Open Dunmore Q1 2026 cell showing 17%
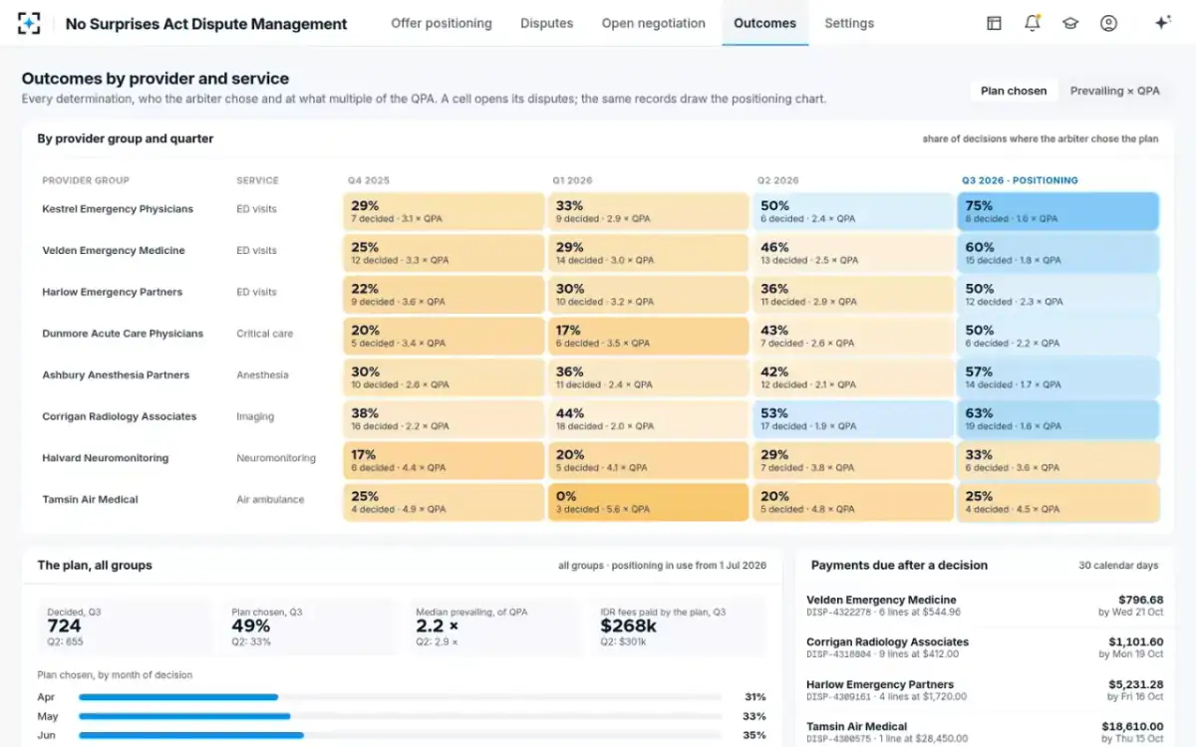Viewport: 1196px width, 747px height. coord(648,336)
